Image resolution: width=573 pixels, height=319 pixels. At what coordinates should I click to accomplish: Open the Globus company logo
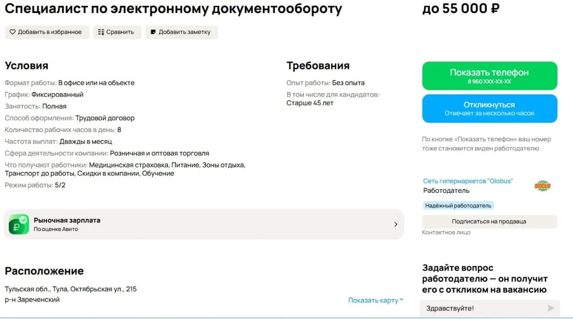[542, 186]
